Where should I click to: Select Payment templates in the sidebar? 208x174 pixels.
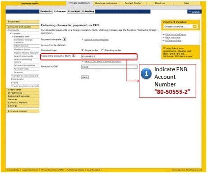click(24, 65)
